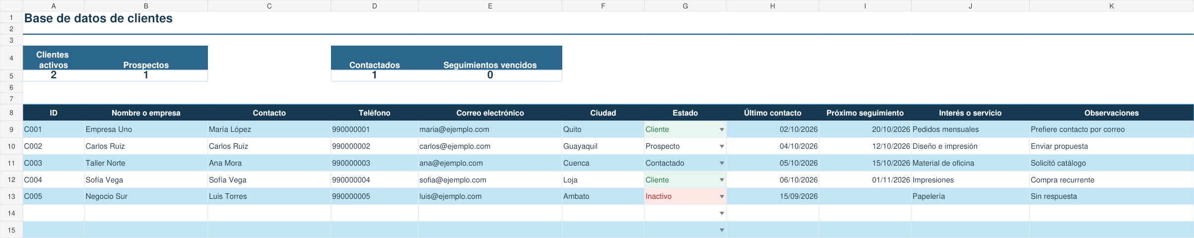Select phone cell 990000004
Screen dimensions: 1194x238
tap(375, 180)
